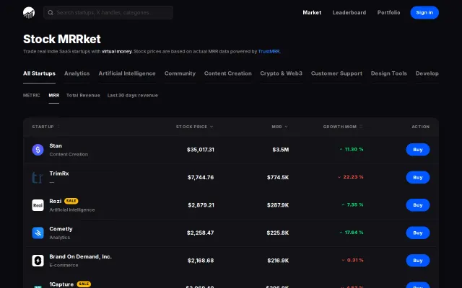The height and width of the screenshot is (288, 462).
Task: Click TrimRx's $7,744.76 stock price
Action: (201, 178)
